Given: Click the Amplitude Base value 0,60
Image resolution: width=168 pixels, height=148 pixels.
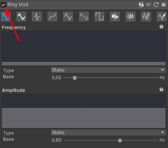Looking at the screenshot, I should pos(56,140).
